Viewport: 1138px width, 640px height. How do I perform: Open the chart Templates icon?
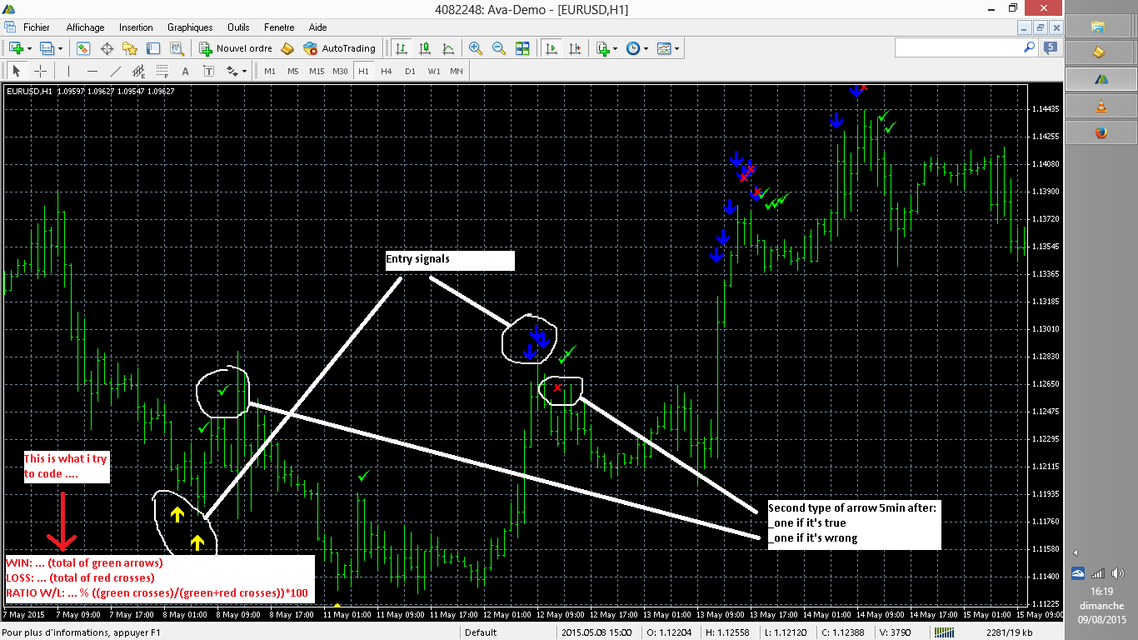click(x=664, y=48)
